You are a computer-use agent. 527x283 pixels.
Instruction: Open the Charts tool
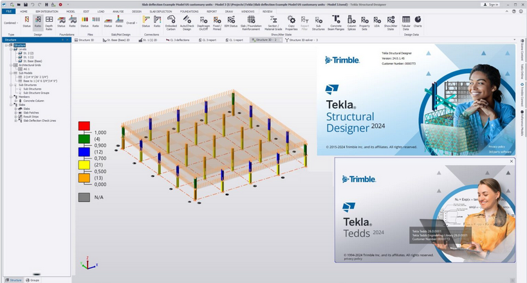tap(418, 22)
